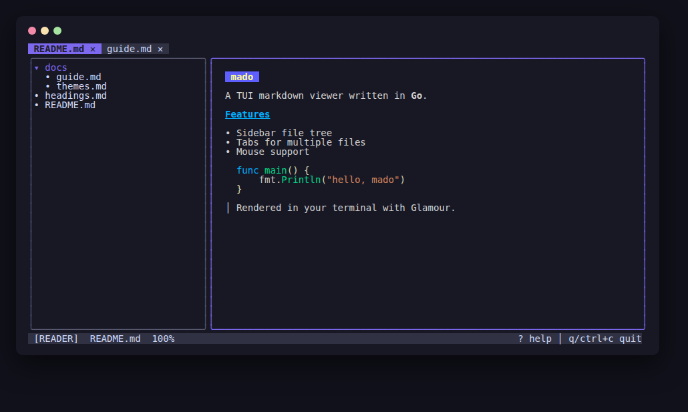Viewport: 688px width, 412px height.
Task: Open guide.md in the file tree
Action: [x=79, y=77]
